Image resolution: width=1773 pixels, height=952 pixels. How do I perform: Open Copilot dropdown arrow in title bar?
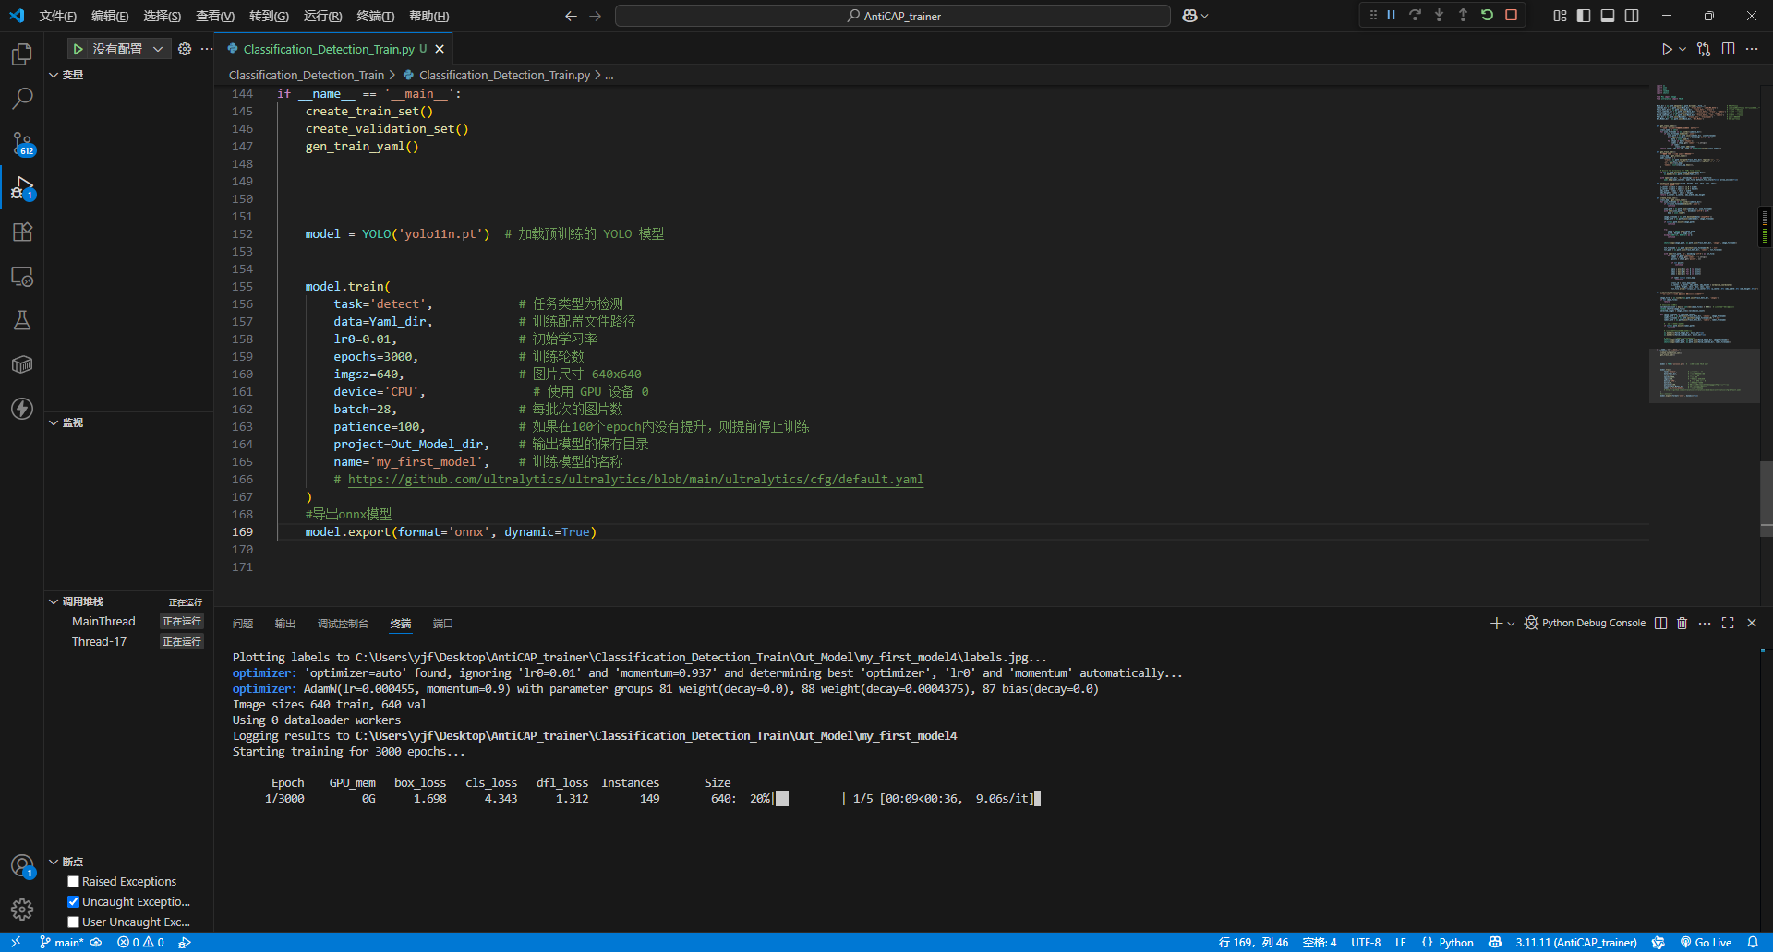(1204, 16)
